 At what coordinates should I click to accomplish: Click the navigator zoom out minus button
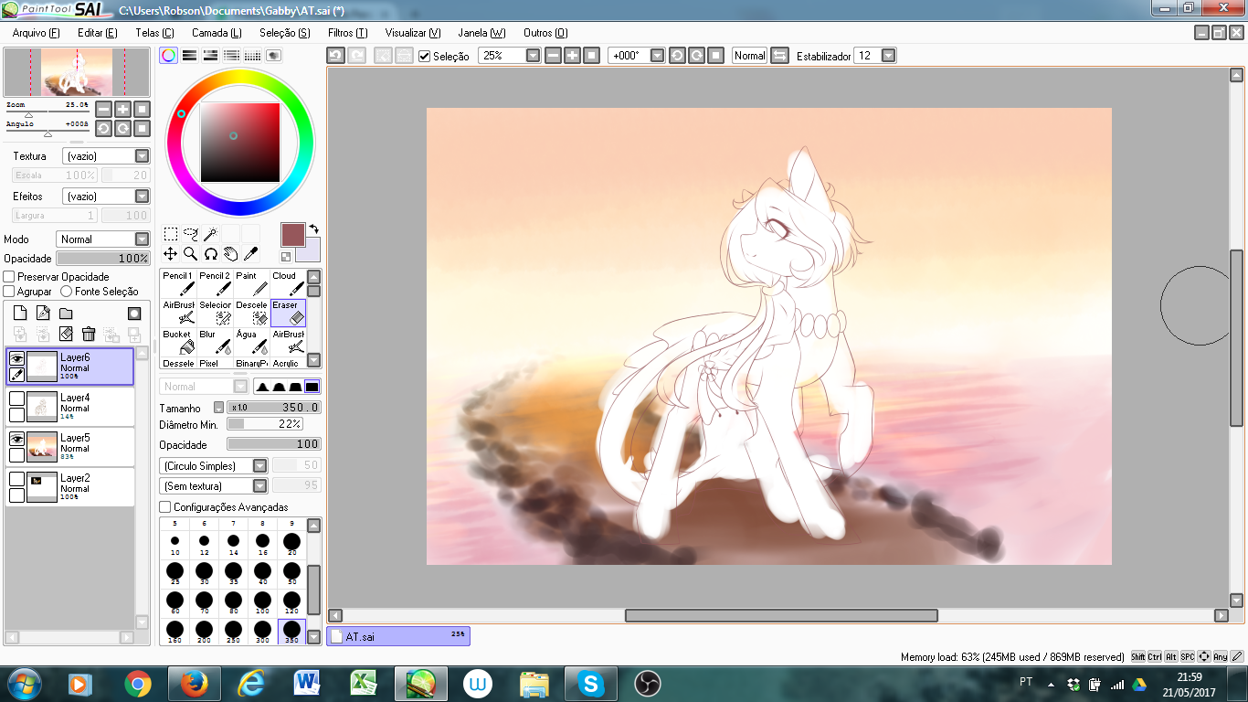tap(103, 109)
